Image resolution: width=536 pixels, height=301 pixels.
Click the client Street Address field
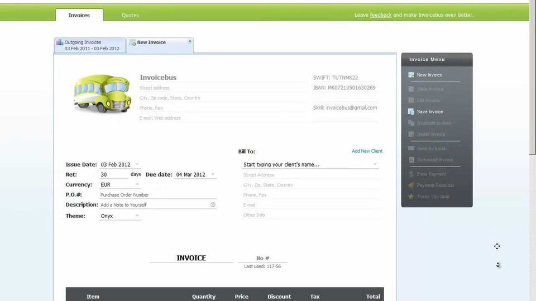click(310, 174)
